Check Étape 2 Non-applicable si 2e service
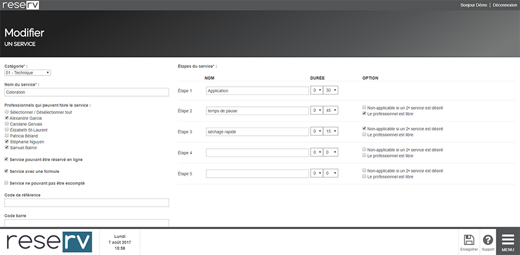Screen dimensions: 520x255 (364, 107)
